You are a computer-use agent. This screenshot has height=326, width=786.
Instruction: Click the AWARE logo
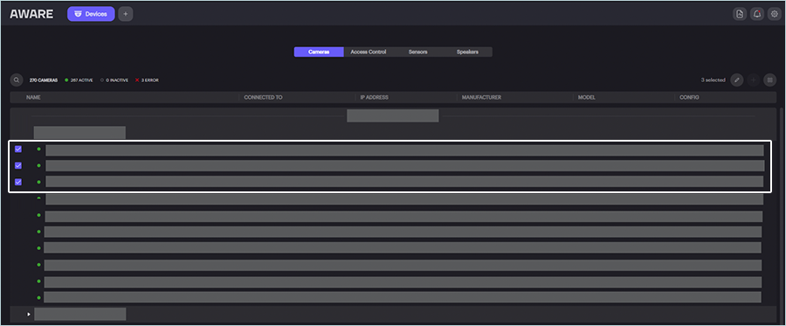click(x=31, y=14)
